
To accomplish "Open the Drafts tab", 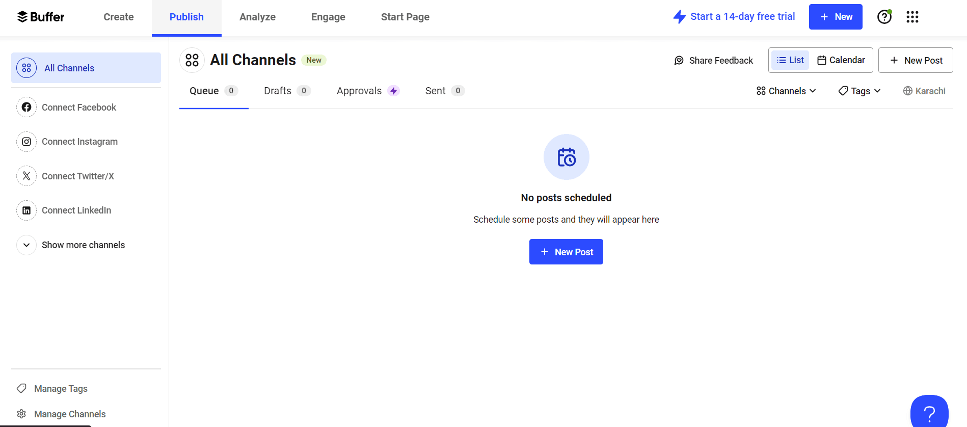I will click(278, 91).
